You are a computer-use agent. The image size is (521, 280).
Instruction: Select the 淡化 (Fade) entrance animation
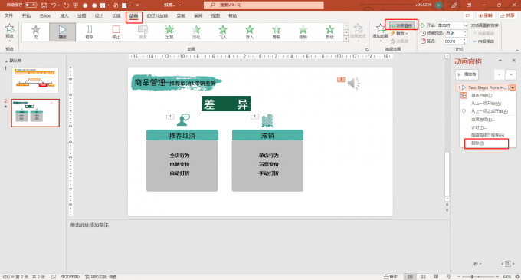pos(196,32)
